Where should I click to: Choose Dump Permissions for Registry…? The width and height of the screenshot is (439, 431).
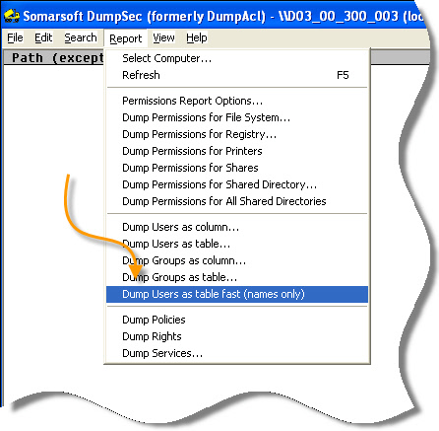click(x=237, y=134)
